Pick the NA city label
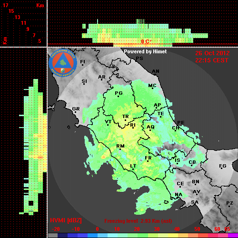This screenshot has height=238, width=238. (x=178, y=195)
